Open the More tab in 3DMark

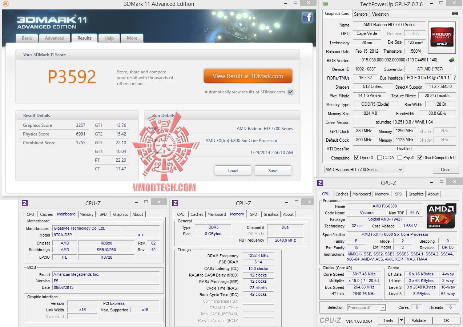pos(132,38)
